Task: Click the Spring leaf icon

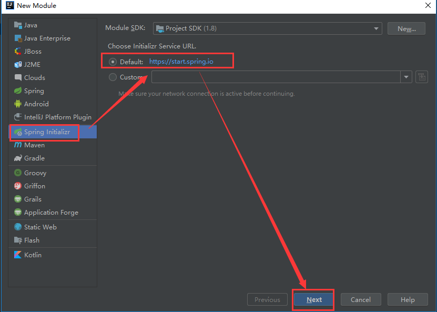Action: point(18,90)
